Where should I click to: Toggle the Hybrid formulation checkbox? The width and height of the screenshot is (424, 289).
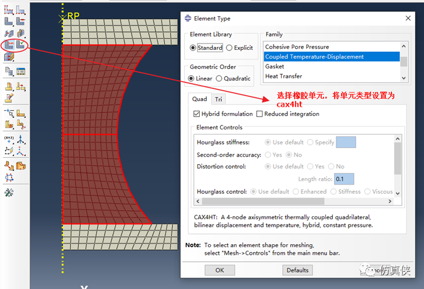[x=196, y=114]
